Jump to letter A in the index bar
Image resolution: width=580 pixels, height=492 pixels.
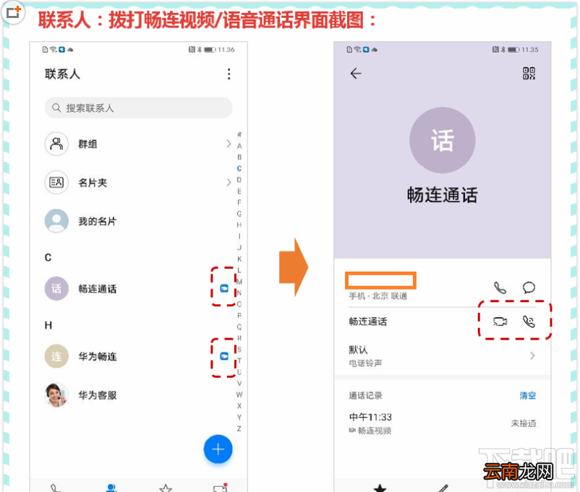(x=239, y=146)
